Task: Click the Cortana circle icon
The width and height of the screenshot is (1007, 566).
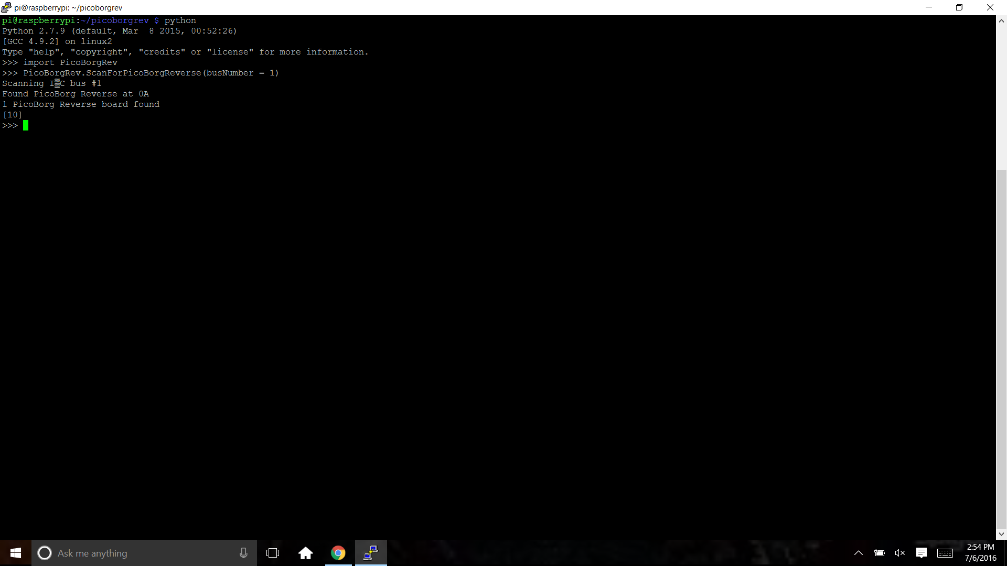Action: click(45, 553)
